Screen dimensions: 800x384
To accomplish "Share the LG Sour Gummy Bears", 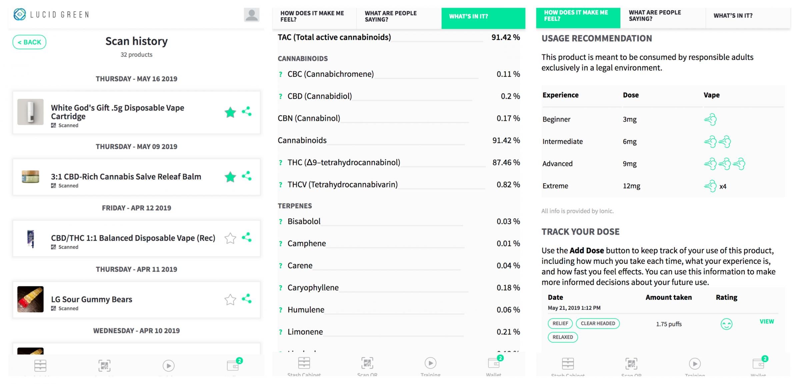I will (x=247, y=298).
